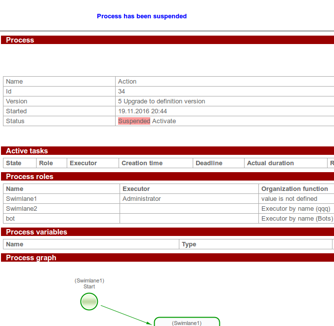Click the green Start node circle
The height and width of the screenshot is (326, 334).
pos(89,301)
